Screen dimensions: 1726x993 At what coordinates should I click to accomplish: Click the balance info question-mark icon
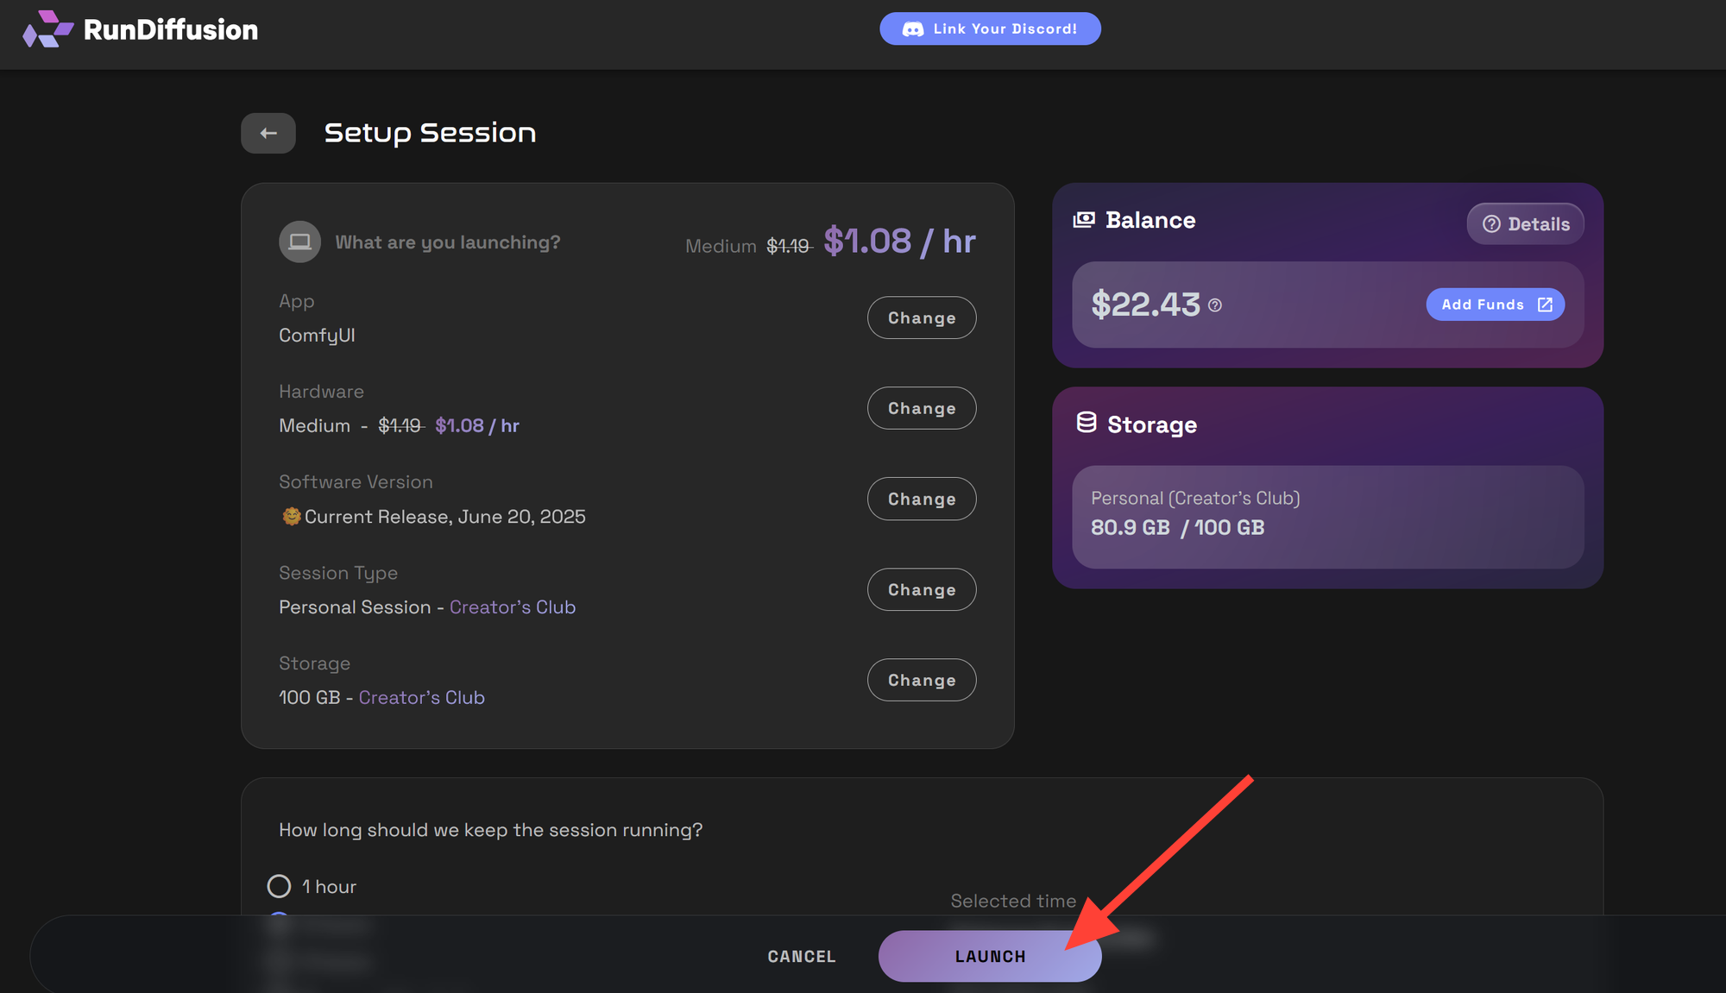(x=1215, y=305)
